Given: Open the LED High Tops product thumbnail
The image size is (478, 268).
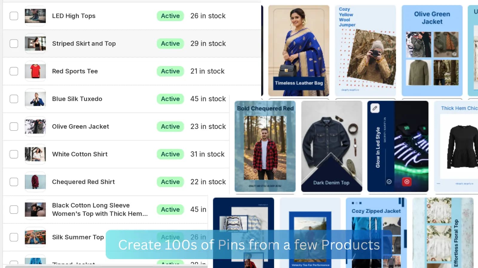Looking at the screenshot, I should pyautogui.click(x=35, y=16).
